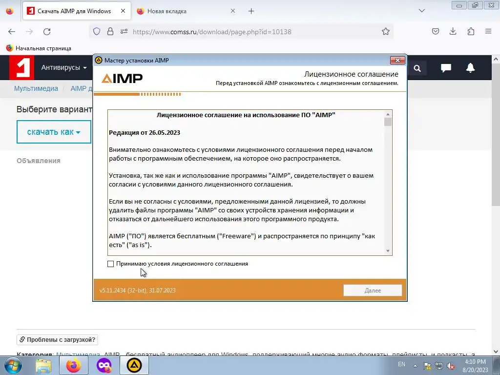Click the purple mask taskbar icon
Image resolution: width=500 pixels, height=375 pixels.
pos(104,365)
